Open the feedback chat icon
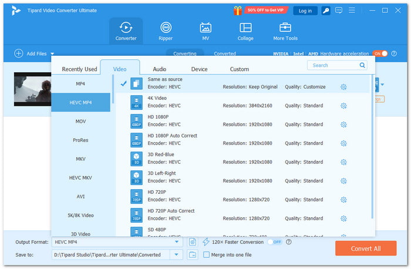 [338, 11]
